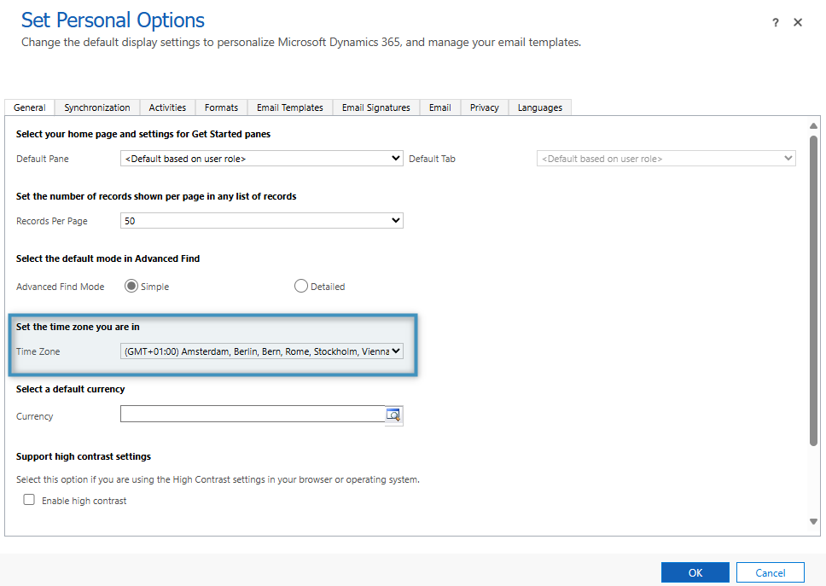
Task: Open the disabled Default Tab dropdown
Action: click(666, 158)
